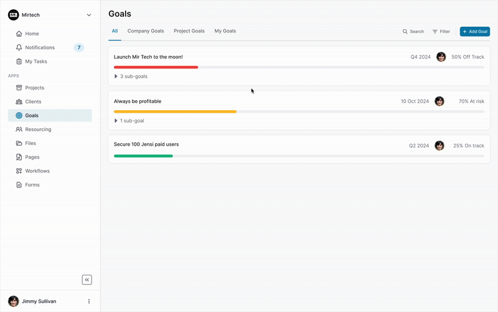Image resolution: width=498 pixels, height=312 pixels.
Task: Click owner avatar on Secure 100 Jensi goal
Action: coord(439,146)
